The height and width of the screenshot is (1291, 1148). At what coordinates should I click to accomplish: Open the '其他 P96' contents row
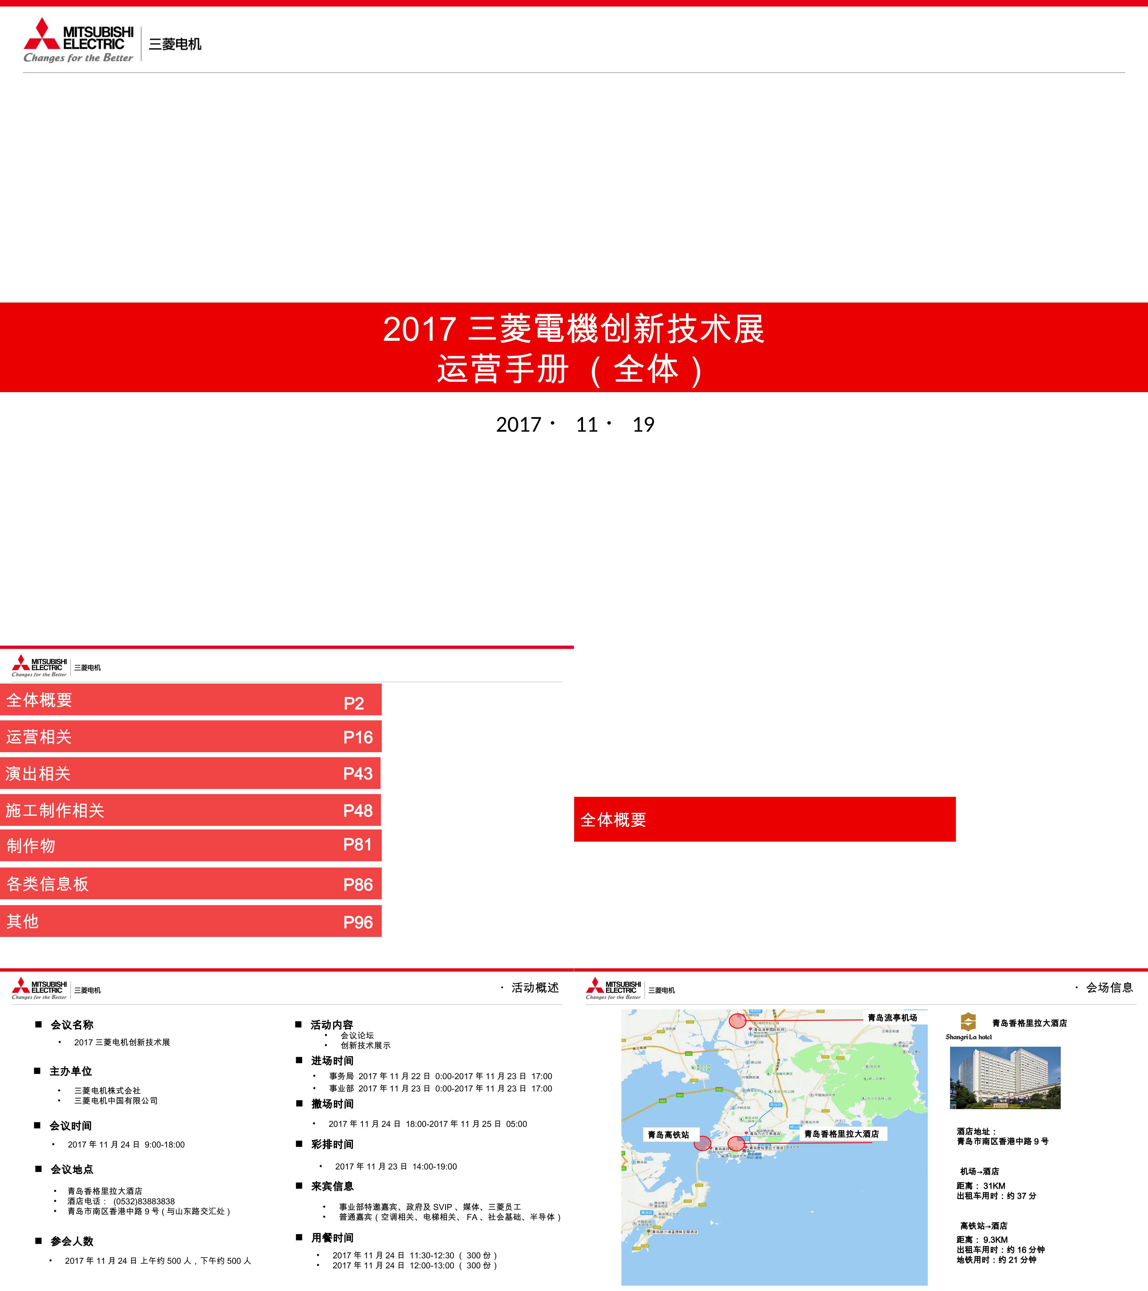(191, 921)
